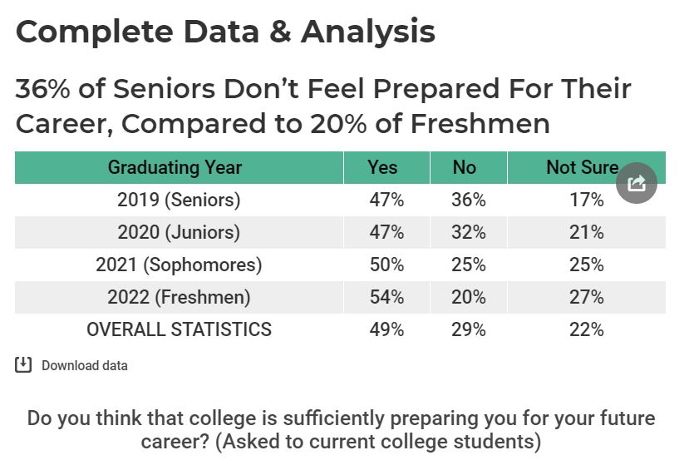Click the 54% Yes value for Freshmen
The width and height of the screenshot is (694, 475).
386,297
